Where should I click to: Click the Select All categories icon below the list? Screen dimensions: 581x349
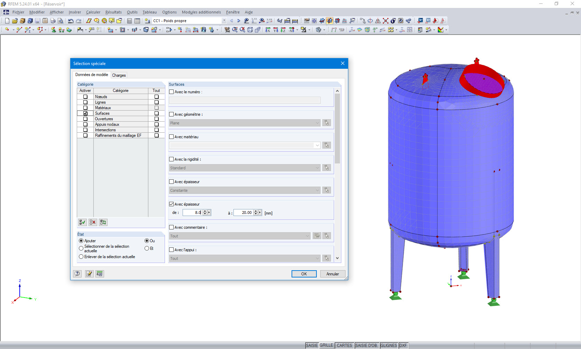pyautogui.click(x=82, y=222)
